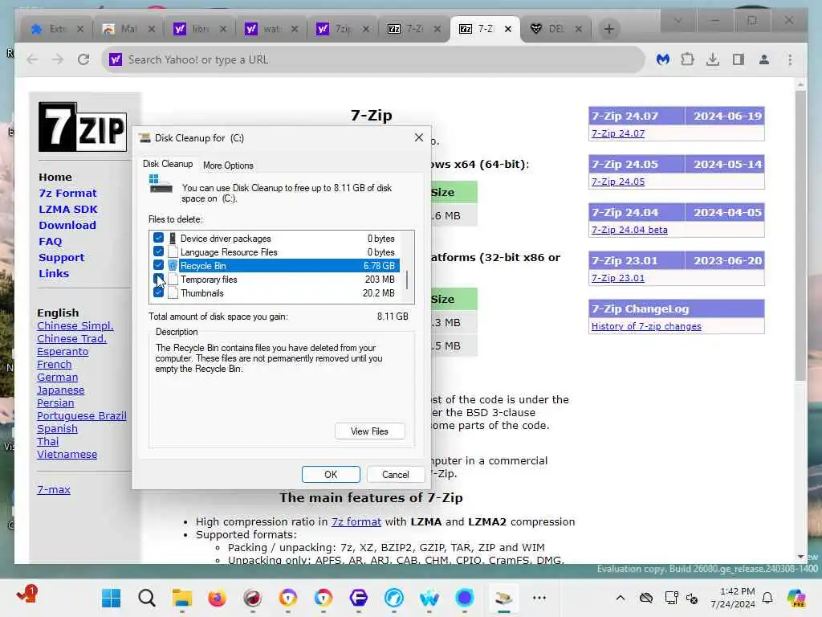Select the Temporary files row

click(276, 279)
